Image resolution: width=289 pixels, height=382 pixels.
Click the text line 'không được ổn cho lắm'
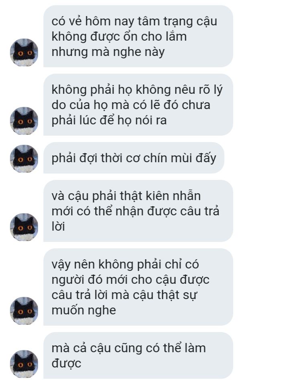(119, 37)
